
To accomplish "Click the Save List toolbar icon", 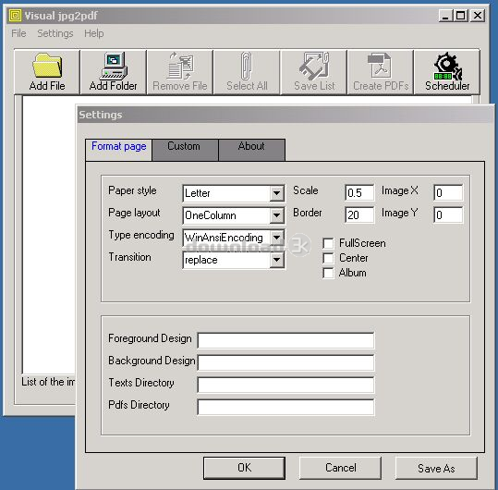I will 314,66.
